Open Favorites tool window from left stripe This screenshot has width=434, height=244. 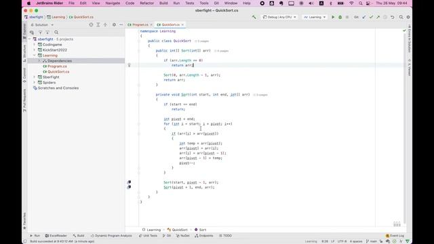pyautogui.click(x=24, y=221)
